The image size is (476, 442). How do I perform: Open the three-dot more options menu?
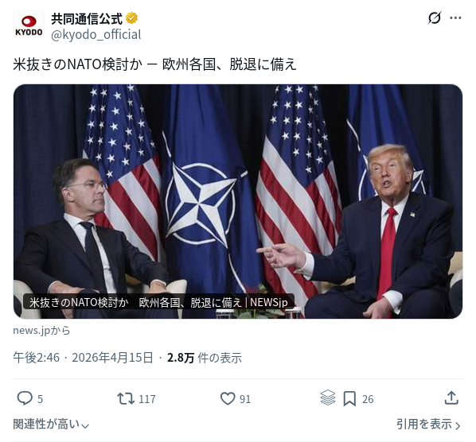click(455, 17)
